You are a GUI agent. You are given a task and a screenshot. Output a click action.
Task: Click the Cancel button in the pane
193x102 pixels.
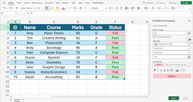(x=185, y=98)
